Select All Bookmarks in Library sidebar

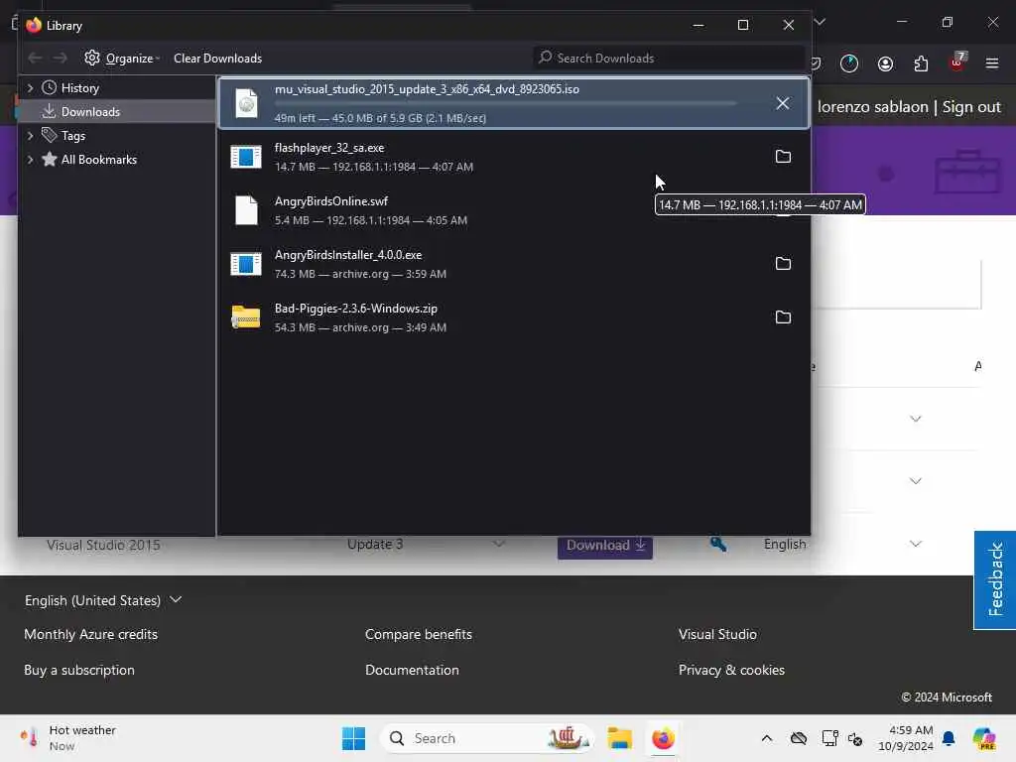tap(98, 160)
